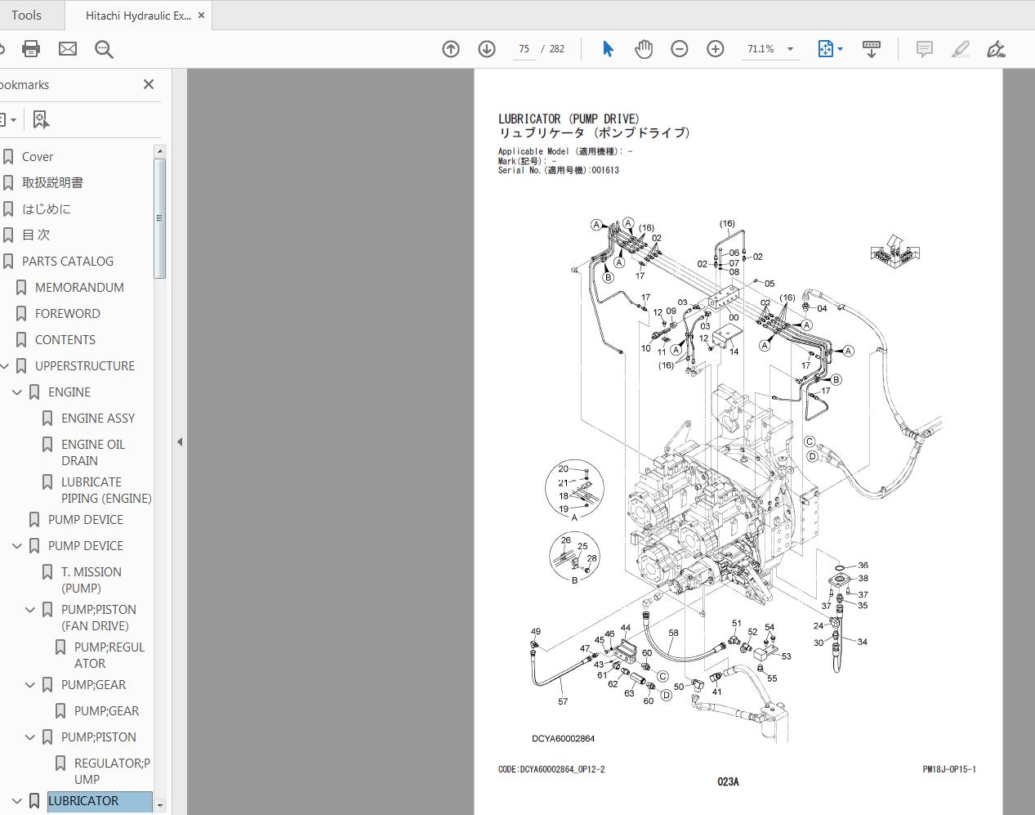Select the Hand tool for panning
The height and width of the screenshot is (815, 1035).
[x=644, y=49]
